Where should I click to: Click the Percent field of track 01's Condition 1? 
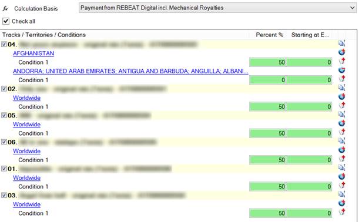[267, 187]
